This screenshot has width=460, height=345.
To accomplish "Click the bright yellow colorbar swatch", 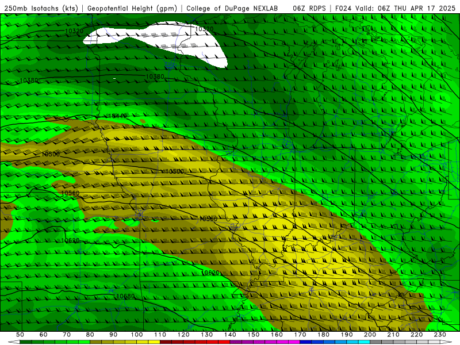I will coord(154,342).
